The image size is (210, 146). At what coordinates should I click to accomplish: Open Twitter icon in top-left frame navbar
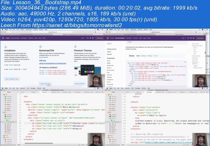pos(90,38)
